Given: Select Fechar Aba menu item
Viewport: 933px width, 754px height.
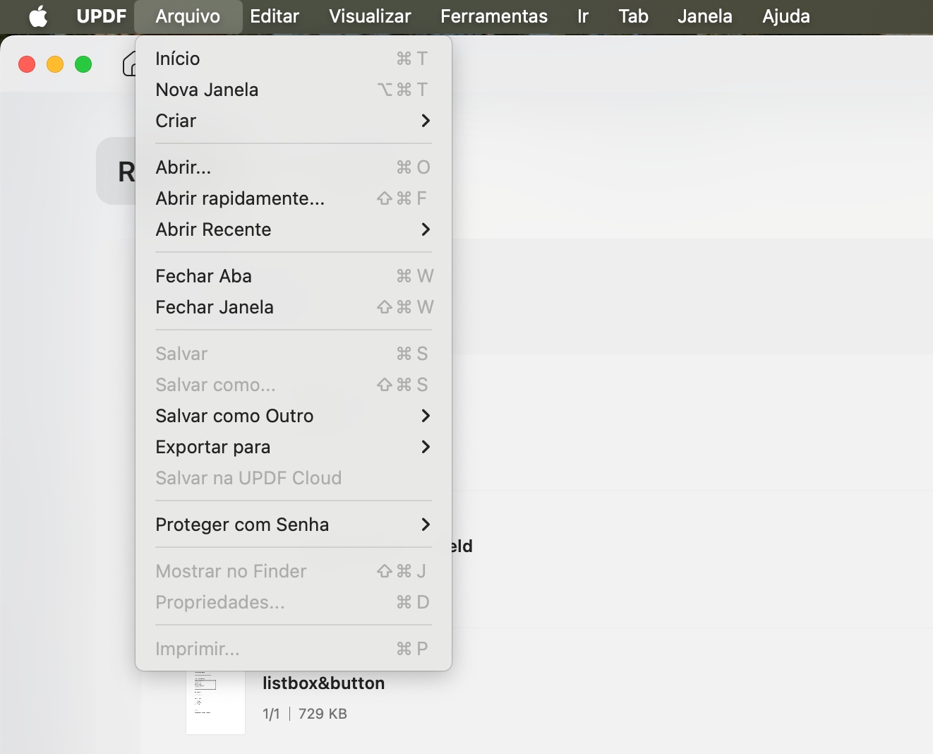Looking at the screenshot, I should 294,276.
